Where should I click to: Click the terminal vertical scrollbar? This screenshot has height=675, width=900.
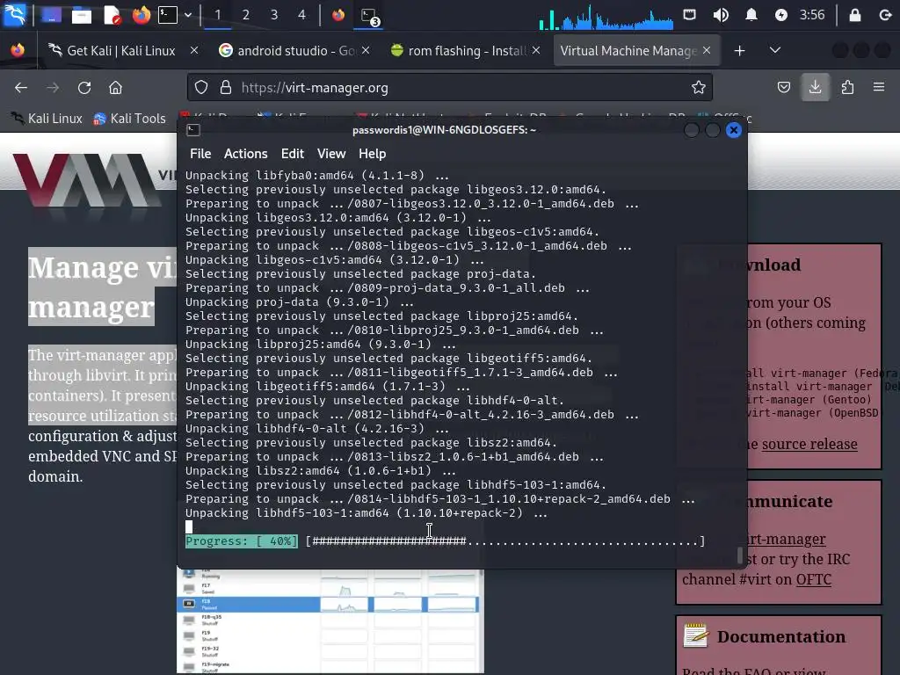740,555
